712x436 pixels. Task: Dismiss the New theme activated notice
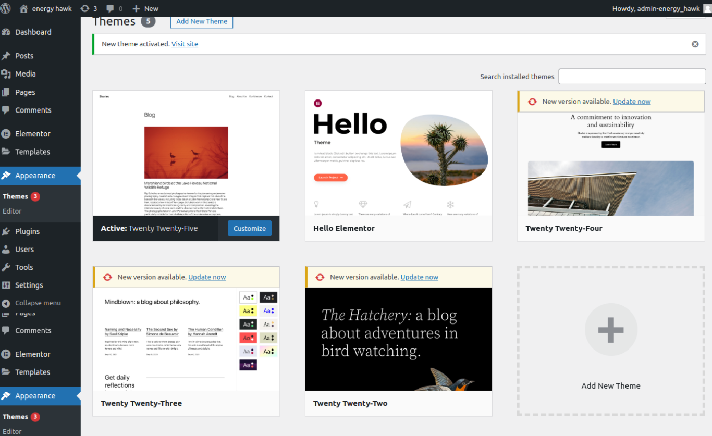pyautogui.click(x=695, y=44)
